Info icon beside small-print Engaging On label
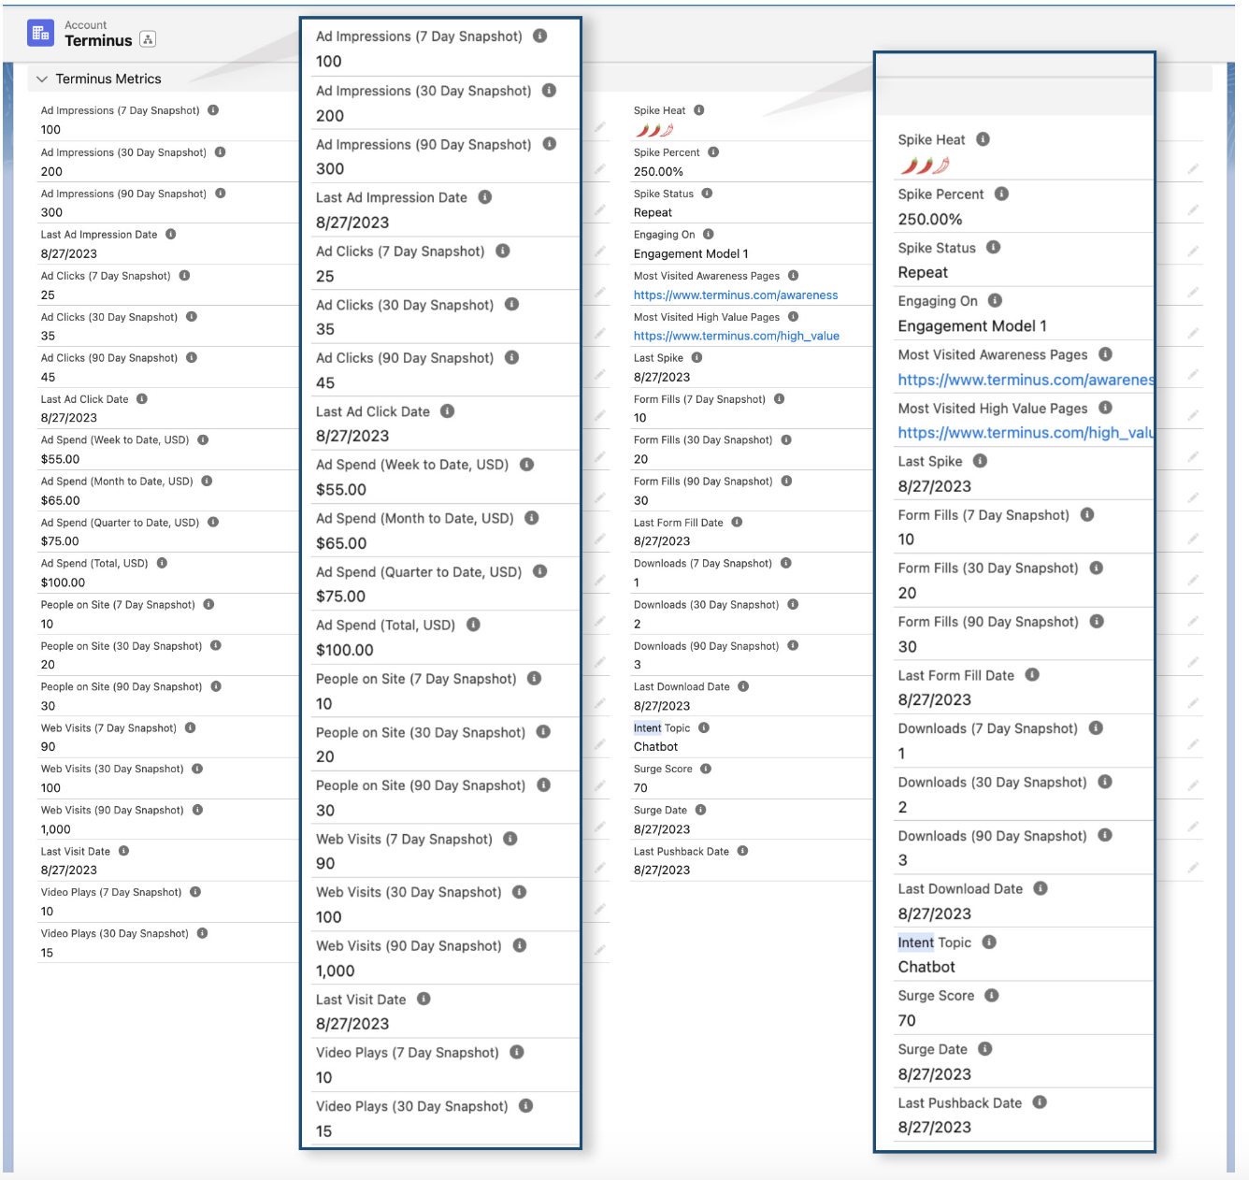 (709, 235)
